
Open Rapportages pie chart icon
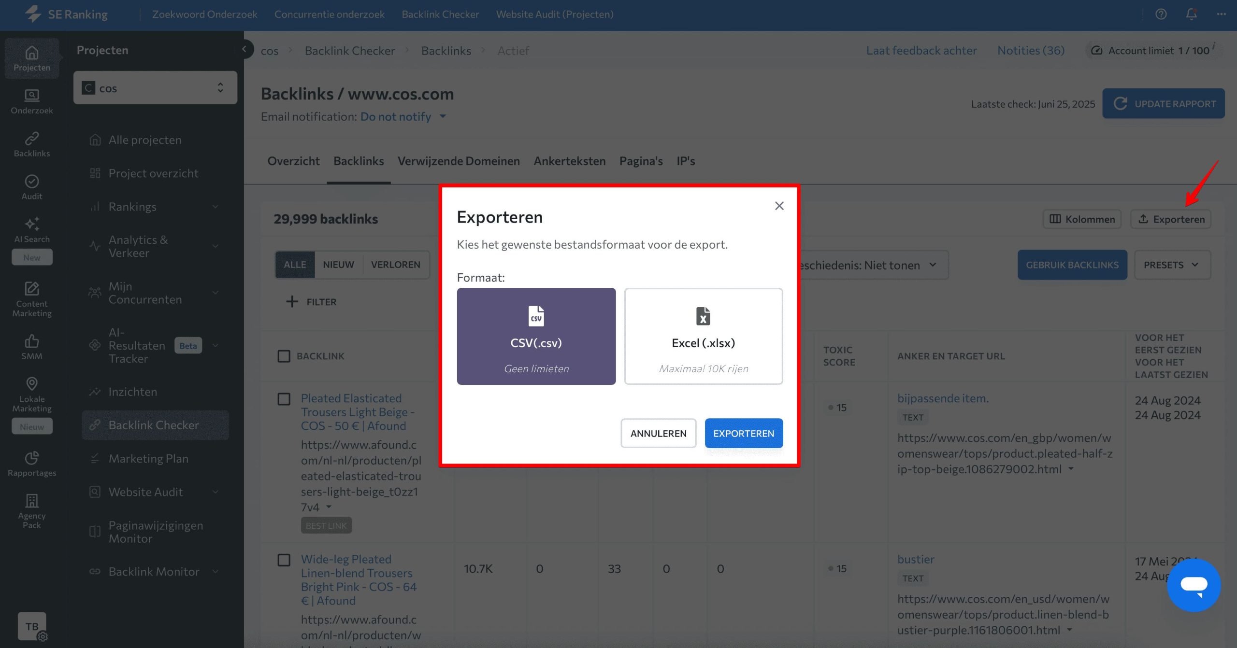[x=32, y=457]
